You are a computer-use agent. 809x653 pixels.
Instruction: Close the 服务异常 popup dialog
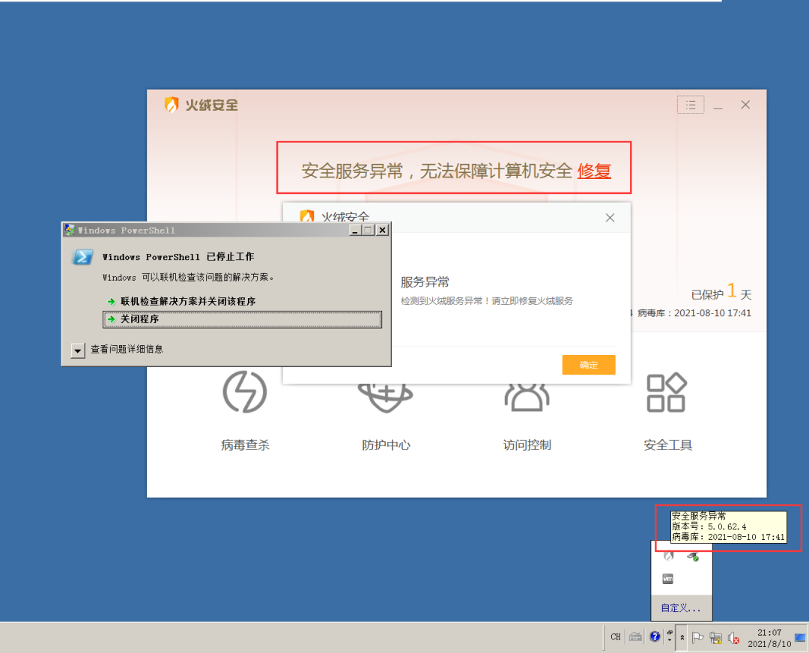(610, 218)
